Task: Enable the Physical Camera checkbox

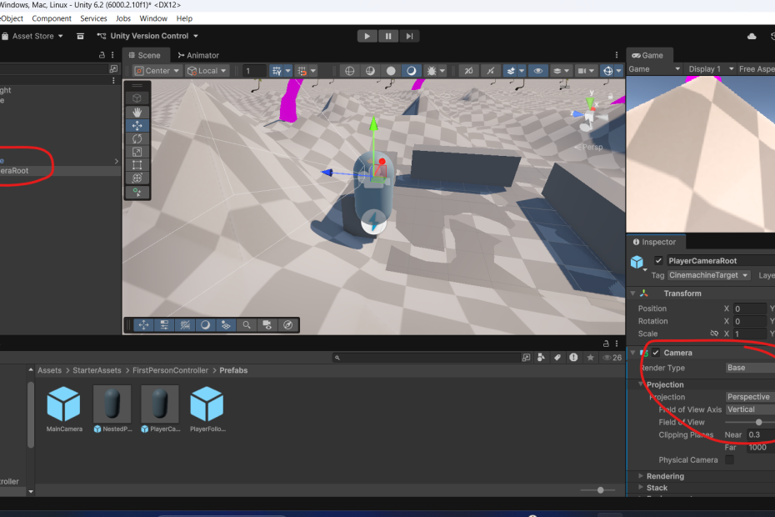Action: [x=730, y=459]
